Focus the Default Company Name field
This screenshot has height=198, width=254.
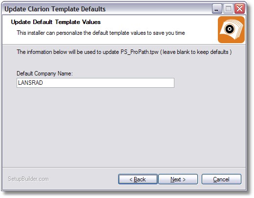pyautogui.click(x=95, y=83)
